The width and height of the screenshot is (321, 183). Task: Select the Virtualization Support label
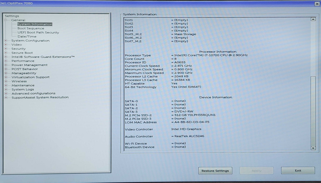click(31, 77)
